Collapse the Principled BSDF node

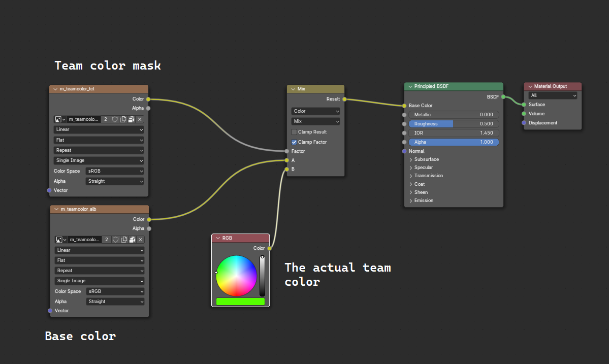tap(410, 86)
